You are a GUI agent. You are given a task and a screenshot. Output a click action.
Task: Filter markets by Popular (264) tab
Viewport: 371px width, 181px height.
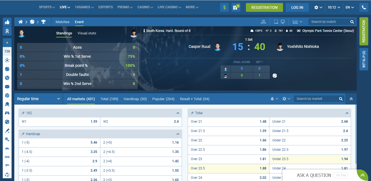(163, 99)
